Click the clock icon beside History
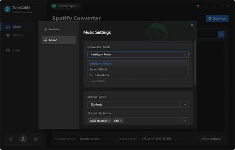Viewport: 235px width, 150px height. tap(8, 35)
